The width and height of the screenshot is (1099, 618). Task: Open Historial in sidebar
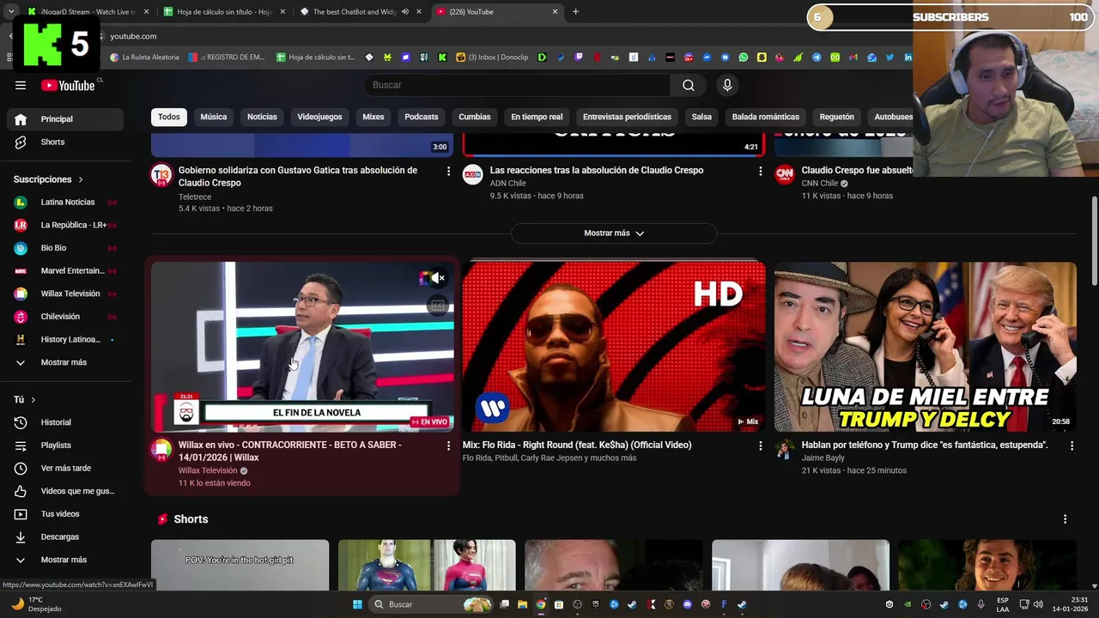tap(64, 422)
